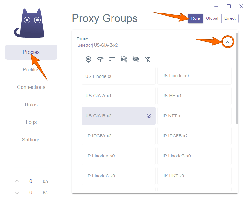Choose the HK-HKT-x0 proxy node
Viewport: 250px width, 199px height.
[x=194, y=176]
